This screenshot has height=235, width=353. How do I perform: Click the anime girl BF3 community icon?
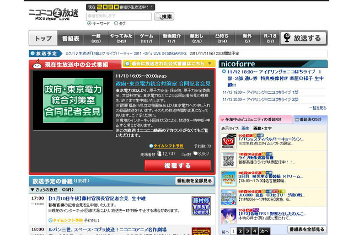[x=228, y=216]
